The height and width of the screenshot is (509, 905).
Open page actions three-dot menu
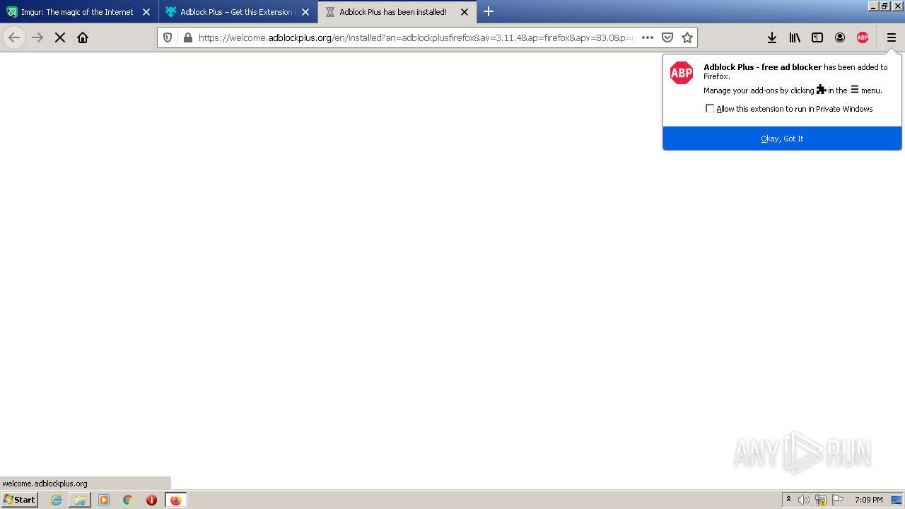click(x=648, y=37)
